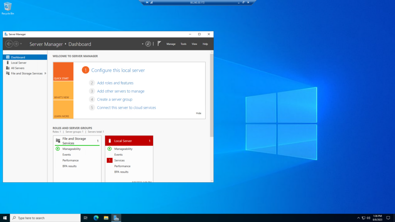The height and width of the screenshot is (222, 395).
Task: Click the Task View taskbar icon
Action: tap(86, 218)
